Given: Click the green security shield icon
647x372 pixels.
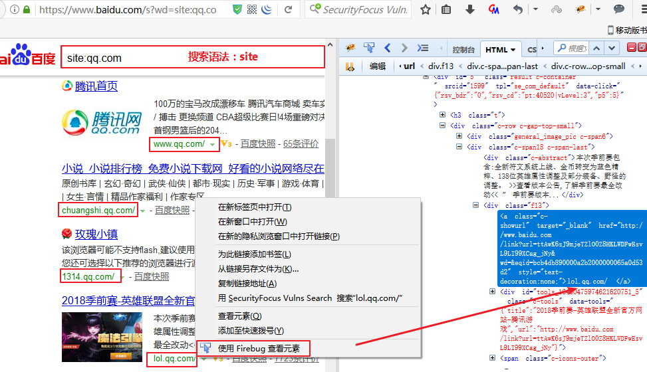Looking at the screenshot, I should (237, 9).
